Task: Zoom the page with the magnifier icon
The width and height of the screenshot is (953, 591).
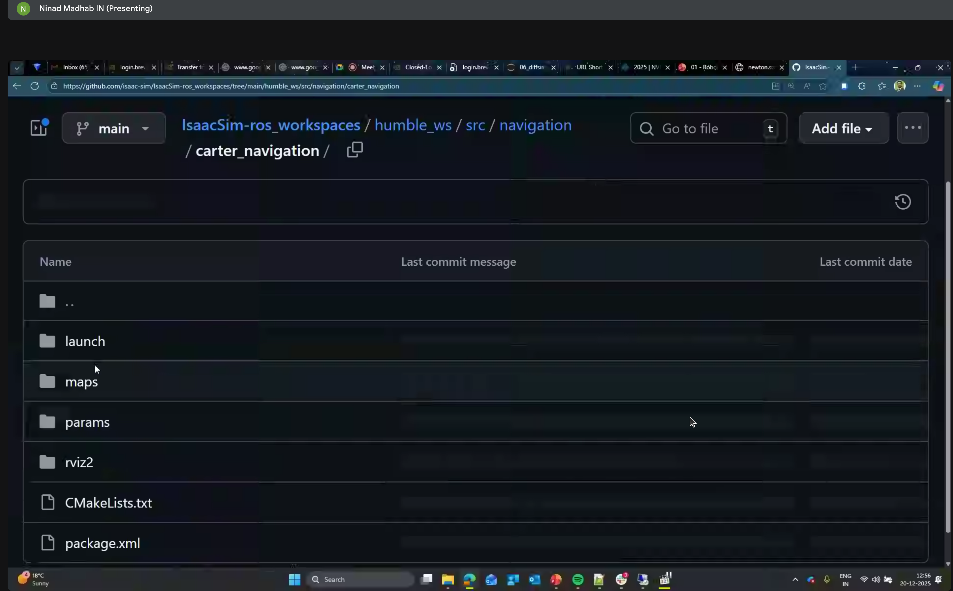Action: [x=791, y=86]
